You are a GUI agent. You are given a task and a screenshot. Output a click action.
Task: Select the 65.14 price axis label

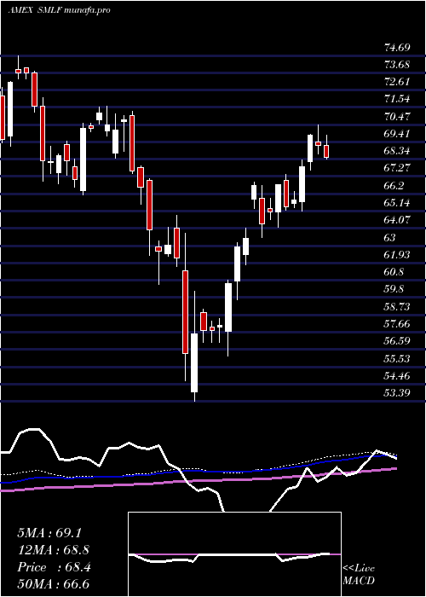[397, 203]
